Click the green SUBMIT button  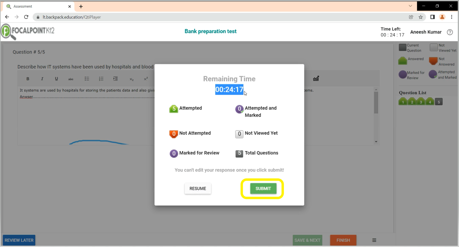coord(263,189)
